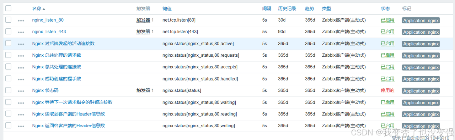Enable Nginx 状态码 via 停用的 status
455x140 pixels.
387,90
